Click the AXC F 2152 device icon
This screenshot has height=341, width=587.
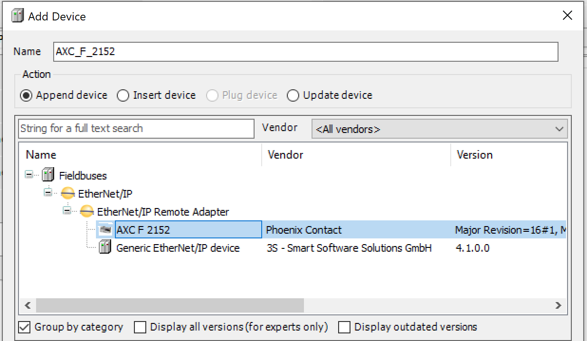(x=105, y=230)
